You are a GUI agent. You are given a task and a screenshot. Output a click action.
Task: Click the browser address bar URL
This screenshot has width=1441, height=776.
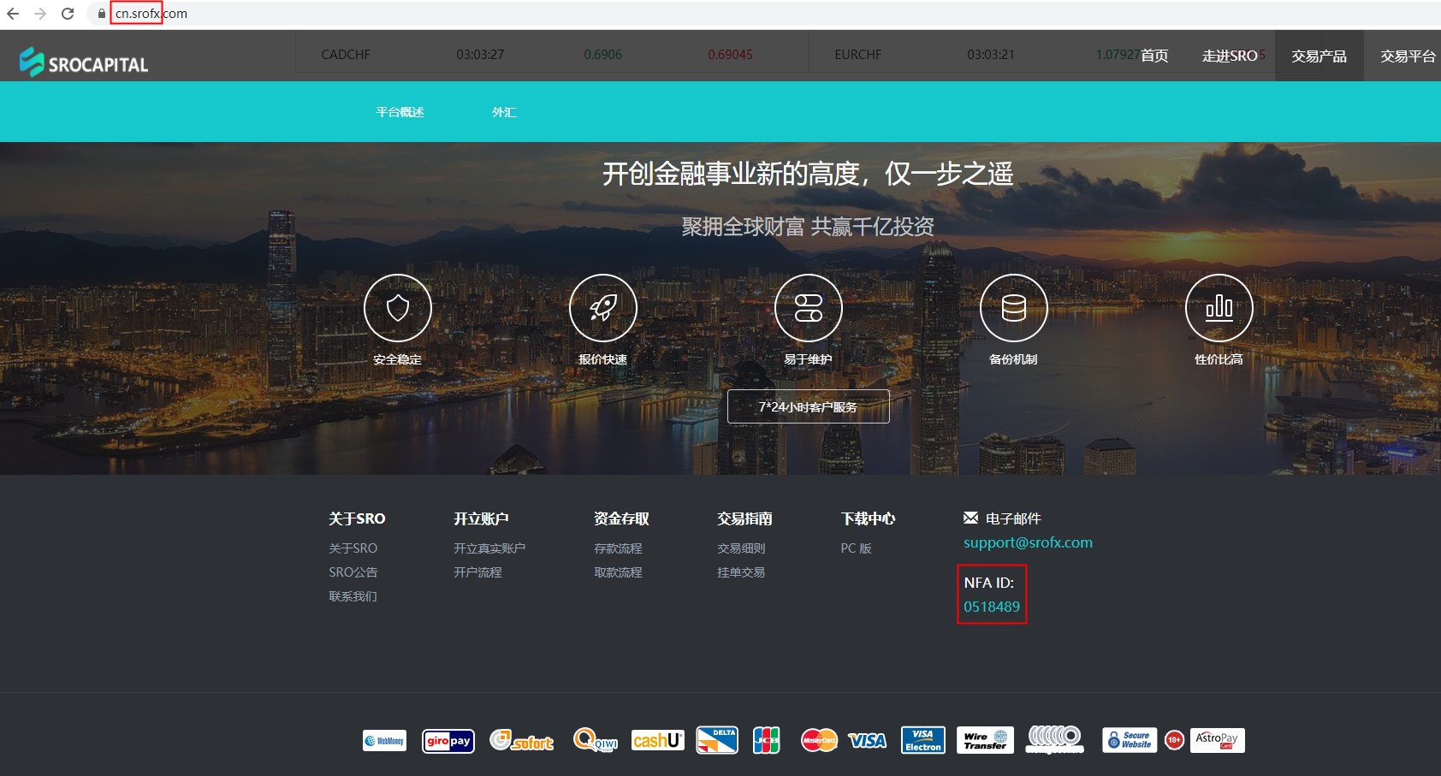pyautogui.click(x=151, y=14)
